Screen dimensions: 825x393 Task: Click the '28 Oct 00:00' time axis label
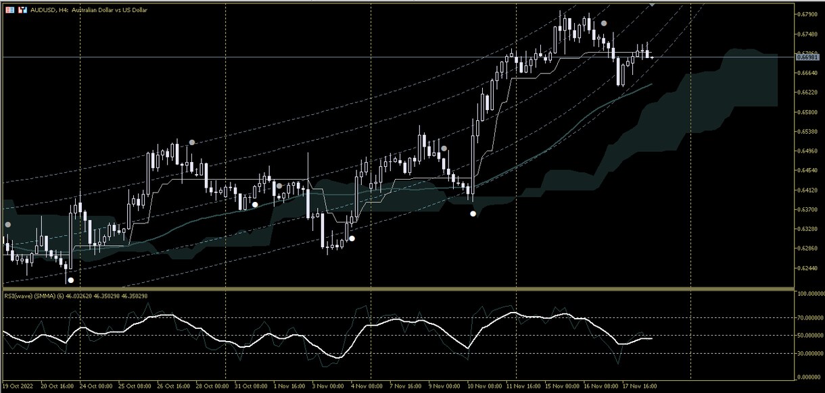point(213,388)
